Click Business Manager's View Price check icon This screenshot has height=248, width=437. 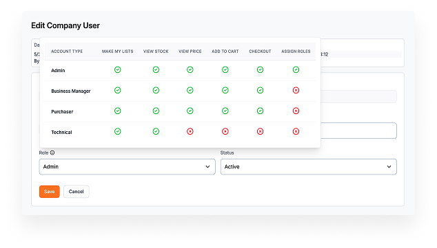pos(190,90)
